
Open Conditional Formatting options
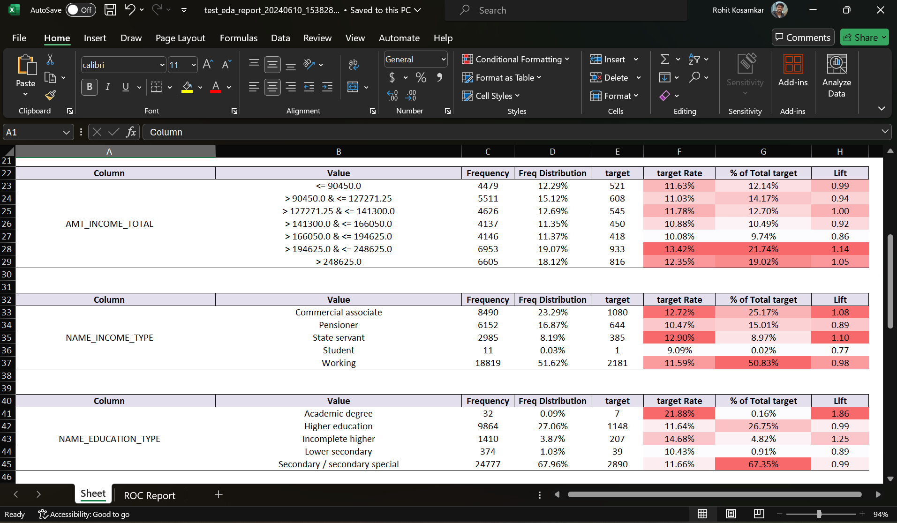[515, 59]
